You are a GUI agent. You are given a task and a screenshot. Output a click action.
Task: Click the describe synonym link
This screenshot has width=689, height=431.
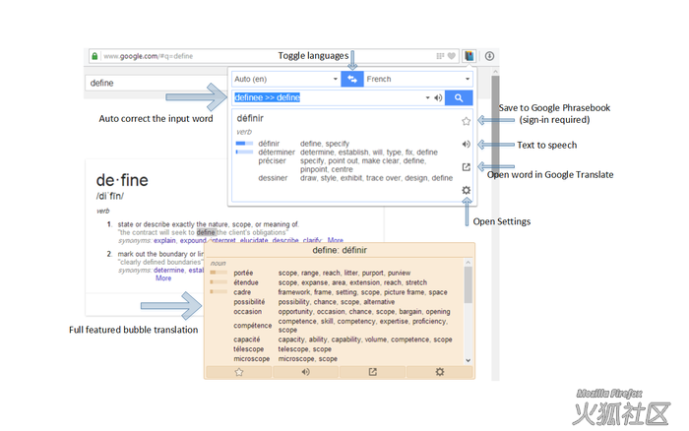285,241
